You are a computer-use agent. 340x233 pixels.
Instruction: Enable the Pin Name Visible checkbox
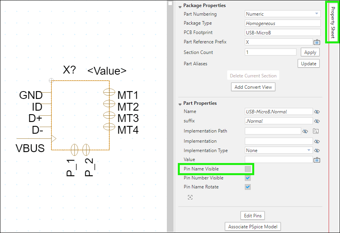click(x=248, y=168)
